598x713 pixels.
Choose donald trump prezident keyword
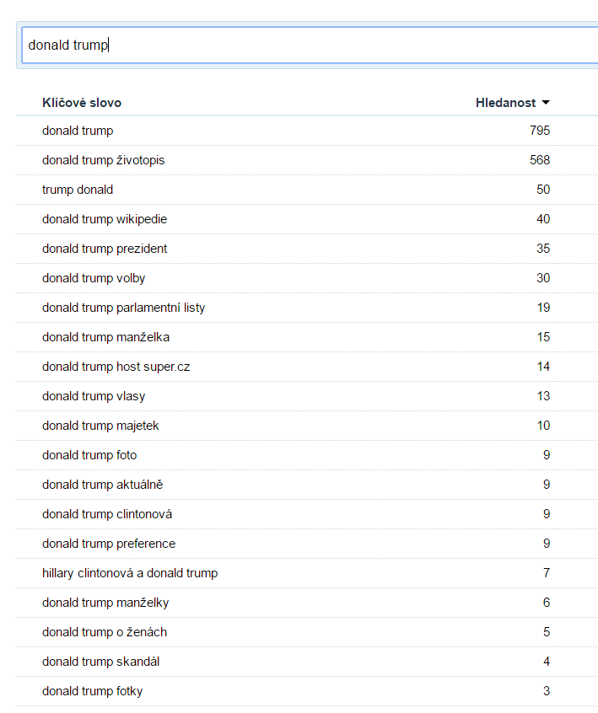tap(105, 249)
